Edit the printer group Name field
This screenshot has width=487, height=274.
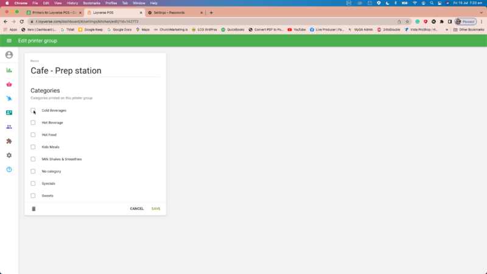coord(95,71)
